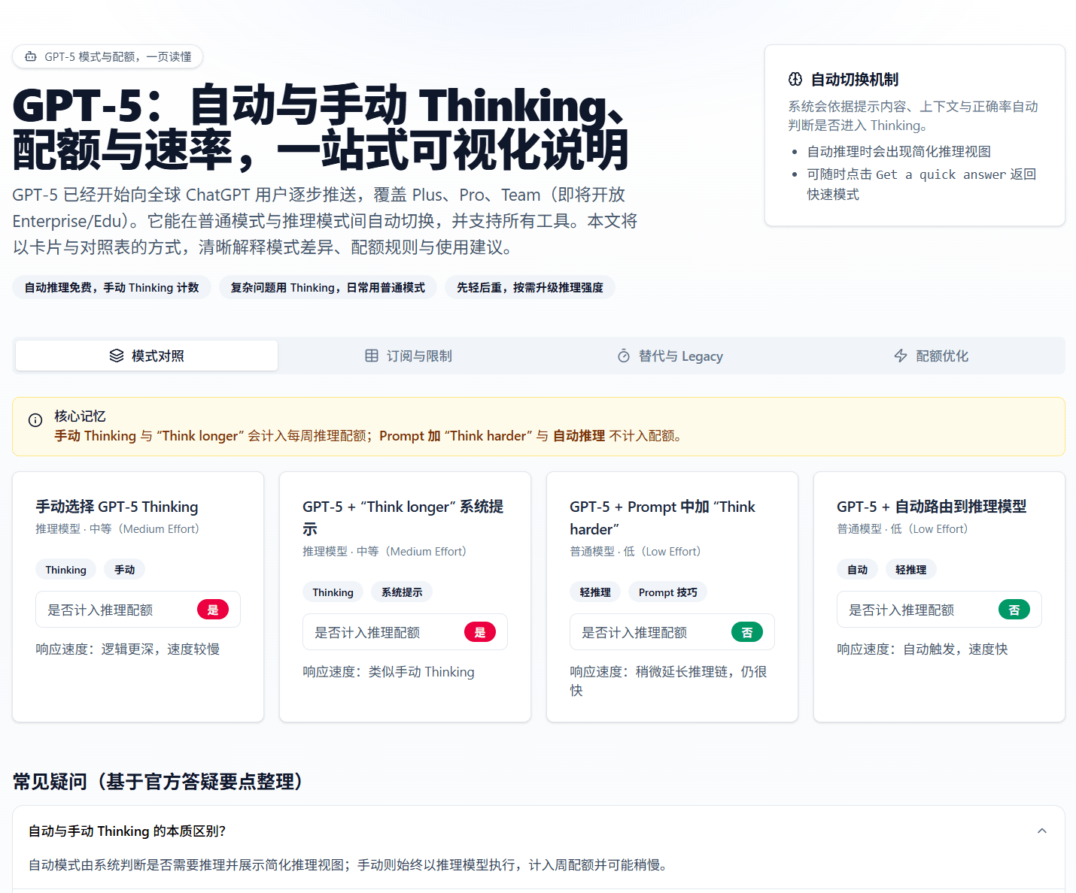The height and width of the screenshot is (893, 1076).
Task: Click the lightning icon beside 配额优化
Action: [x=901, y=356]
